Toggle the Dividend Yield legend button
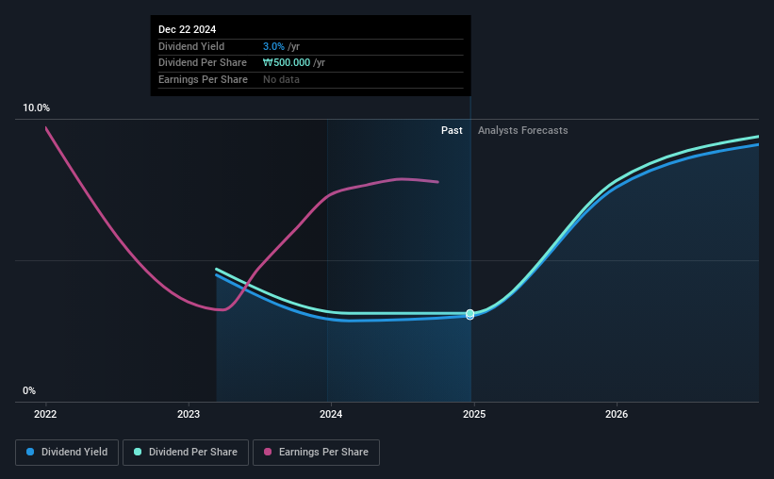 [x=67, y=453]
